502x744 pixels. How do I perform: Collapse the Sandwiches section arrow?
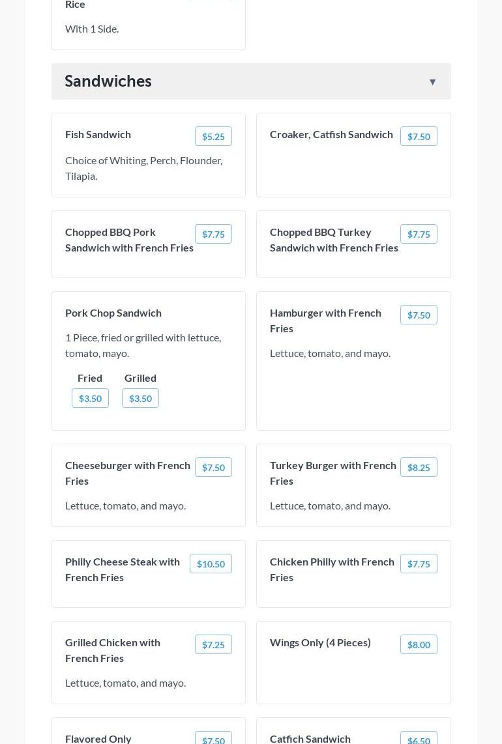pos(432,82)
